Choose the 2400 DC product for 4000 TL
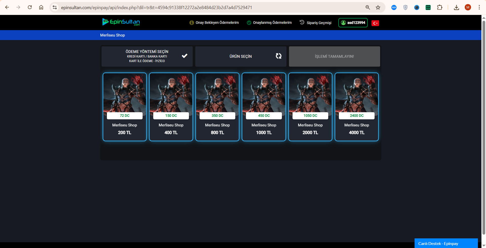486x248 pixels. tap(357, 107)
